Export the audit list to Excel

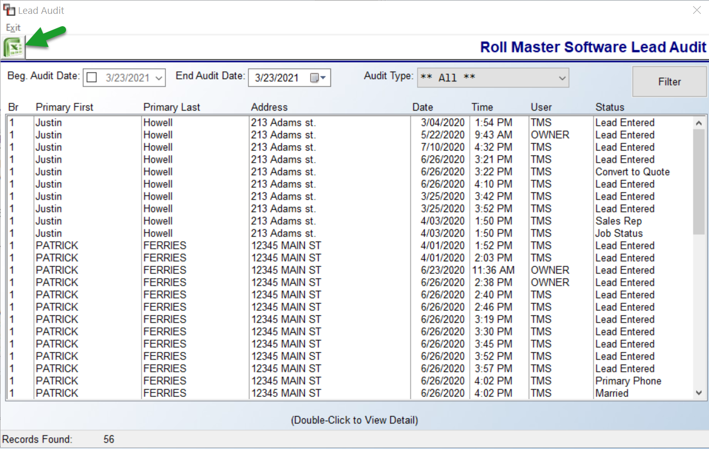[x=14, y=48]
